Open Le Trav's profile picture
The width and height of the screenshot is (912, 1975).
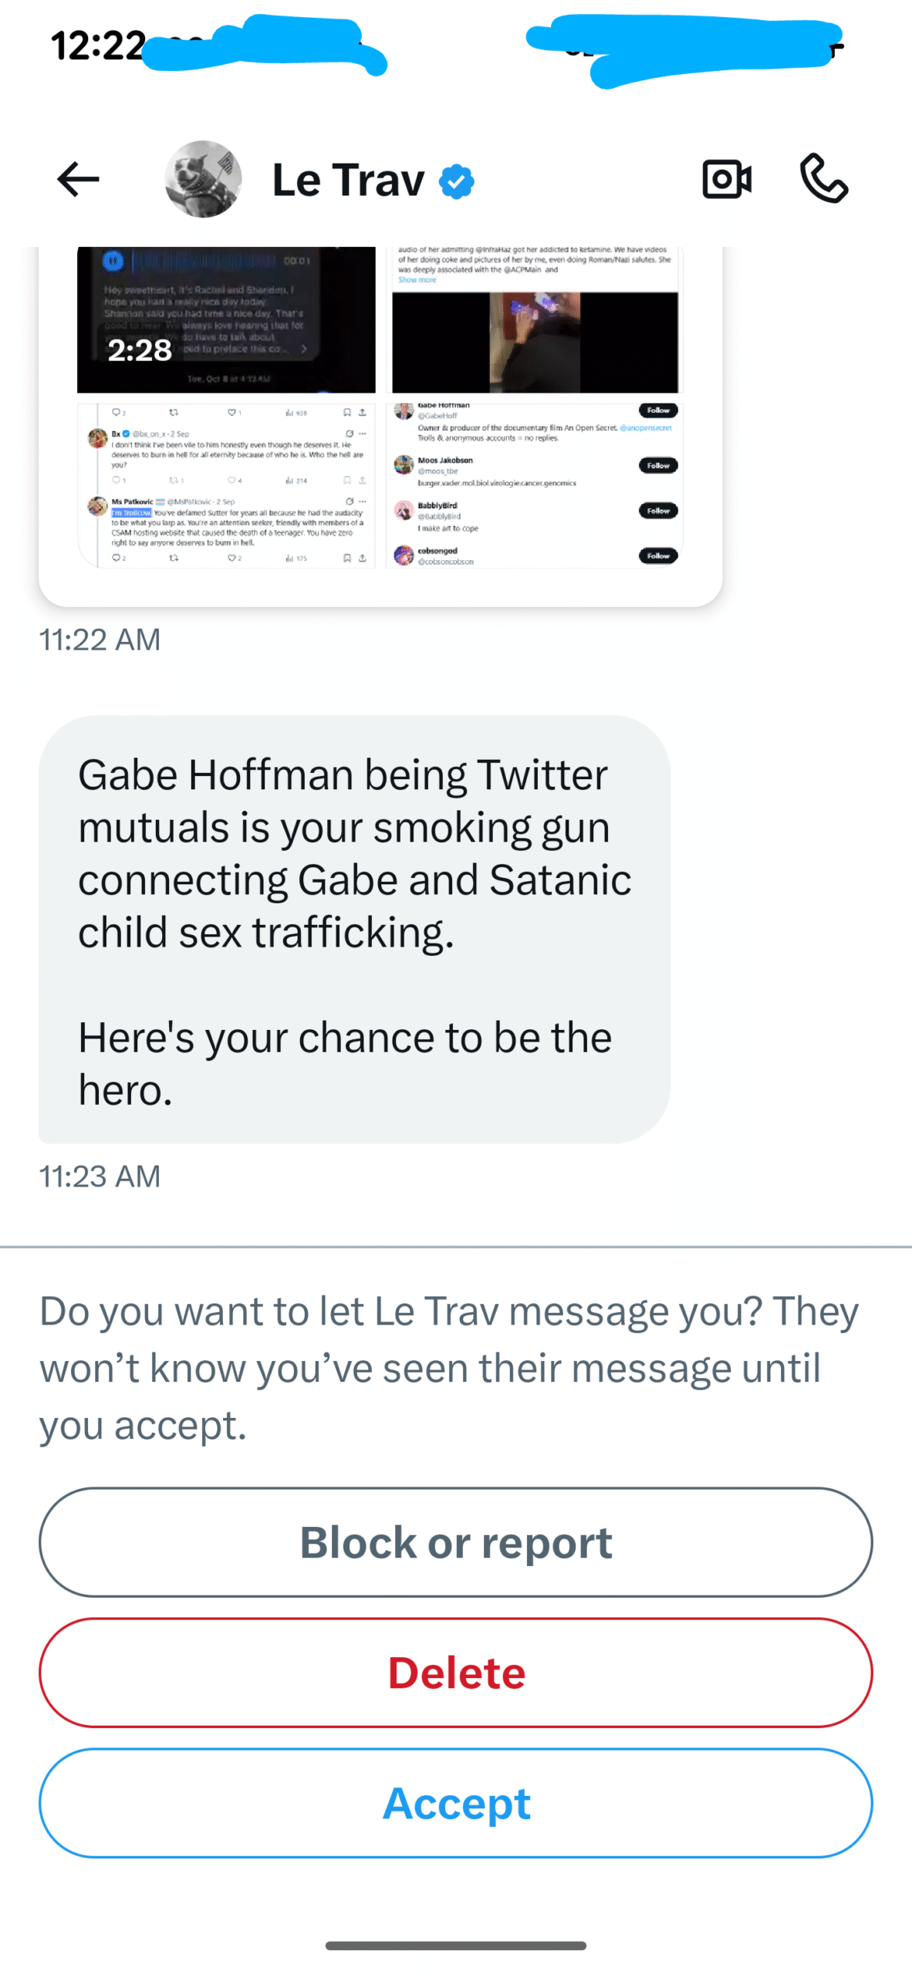203,180
